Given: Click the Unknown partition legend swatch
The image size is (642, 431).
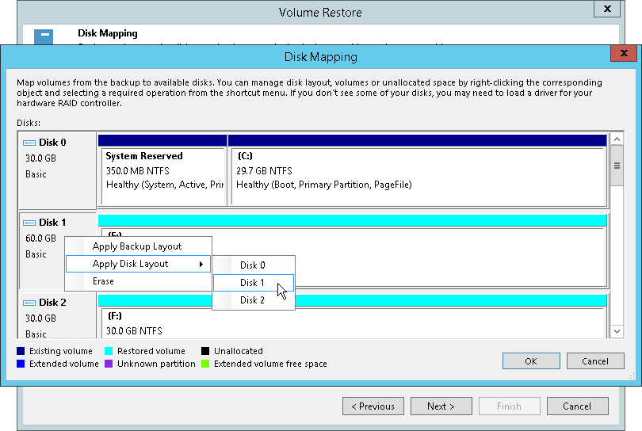Looking at the screenshot, I should coord(109,364).
